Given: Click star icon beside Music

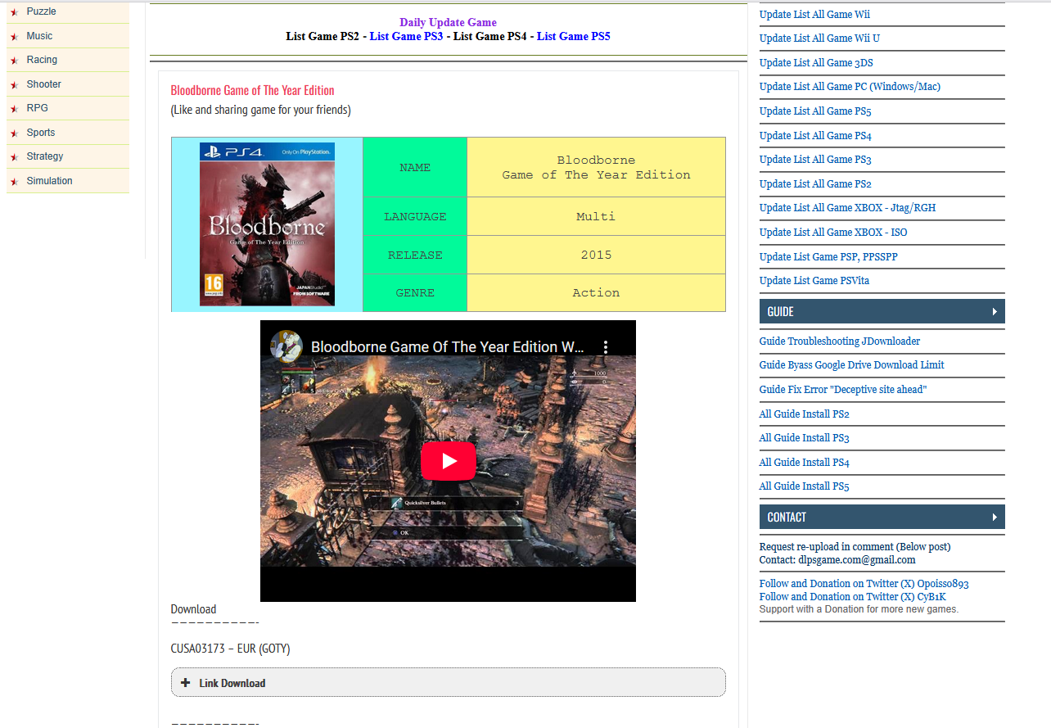Looking at the screenshot, I should 14,37.
